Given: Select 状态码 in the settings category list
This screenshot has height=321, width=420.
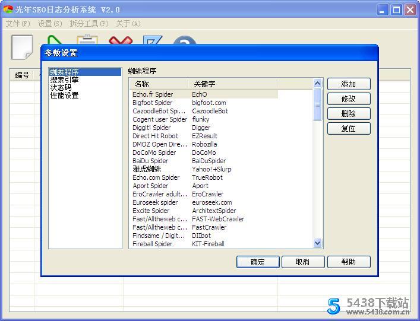Looking at the screenshot, I should tap(85, 87).
